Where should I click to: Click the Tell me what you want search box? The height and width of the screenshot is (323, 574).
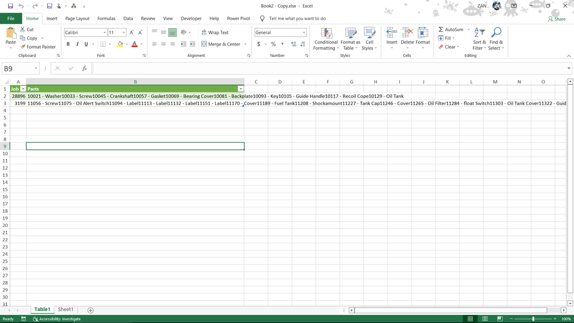297,18
